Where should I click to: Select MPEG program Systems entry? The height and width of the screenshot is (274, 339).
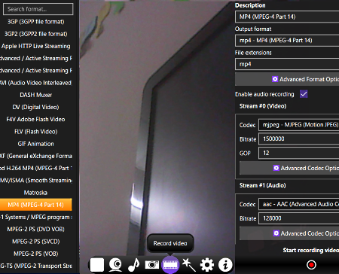click(36, 217)
